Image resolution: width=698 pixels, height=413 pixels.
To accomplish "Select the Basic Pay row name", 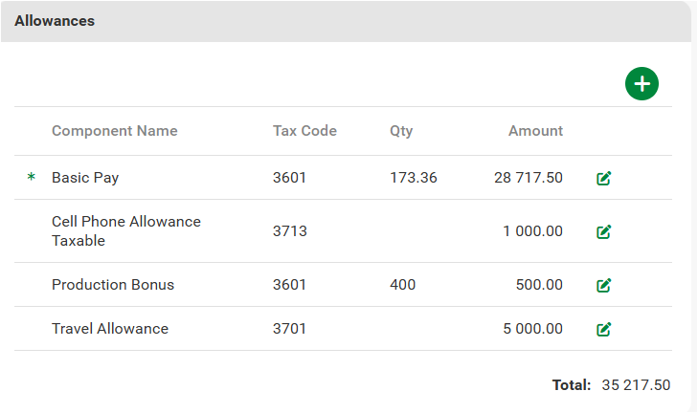I will pyautogui.click(x=85, y=178).
